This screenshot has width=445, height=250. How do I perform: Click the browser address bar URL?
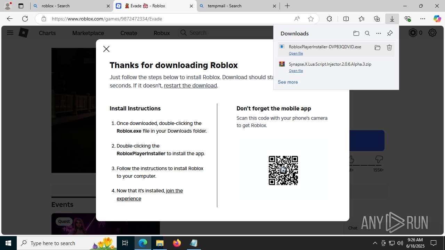[x=107, y=19]
